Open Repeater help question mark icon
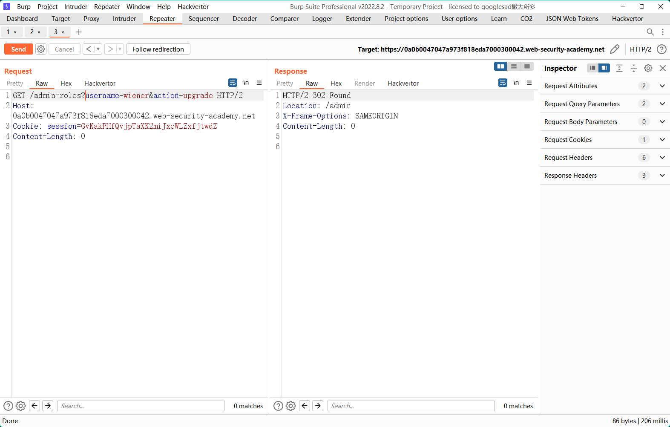670x427 pixels. click(x=661, y=49)
